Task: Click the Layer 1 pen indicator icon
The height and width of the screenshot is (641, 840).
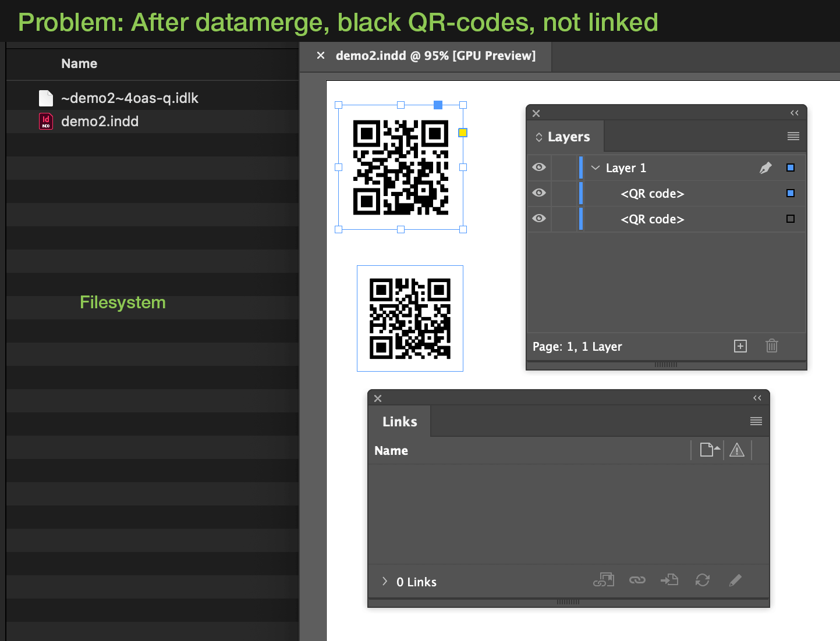Action: [x=765, y=168]
